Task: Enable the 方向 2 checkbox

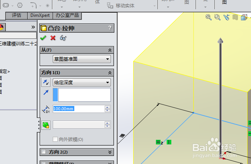Action: [44, 152]
